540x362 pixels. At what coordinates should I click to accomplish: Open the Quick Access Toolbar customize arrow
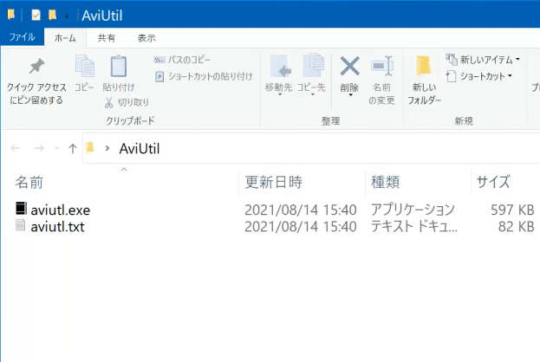[x=67, y=16]
